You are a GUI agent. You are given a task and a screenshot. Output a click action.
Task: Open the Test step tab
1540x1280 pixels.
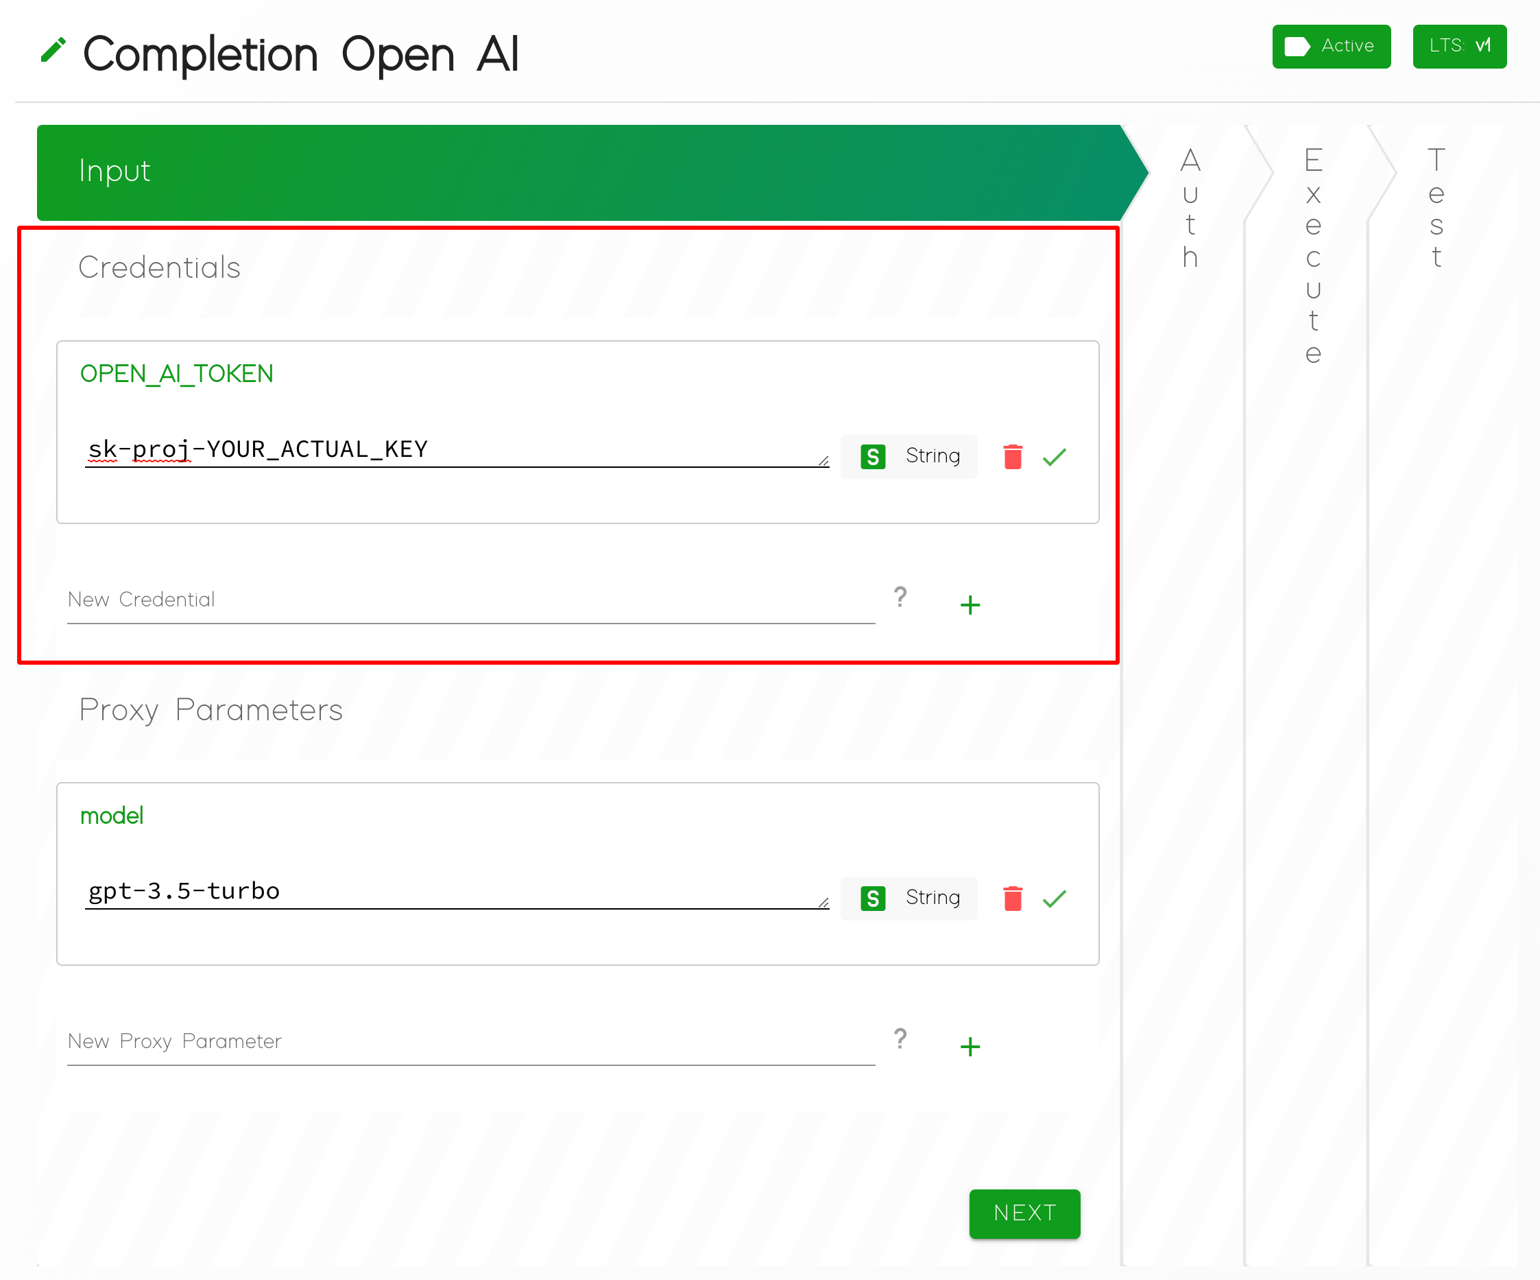1436,209
